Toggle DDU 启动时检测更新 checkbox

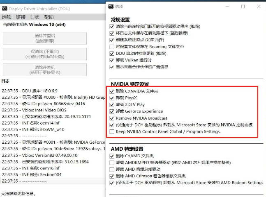[112, 54]
